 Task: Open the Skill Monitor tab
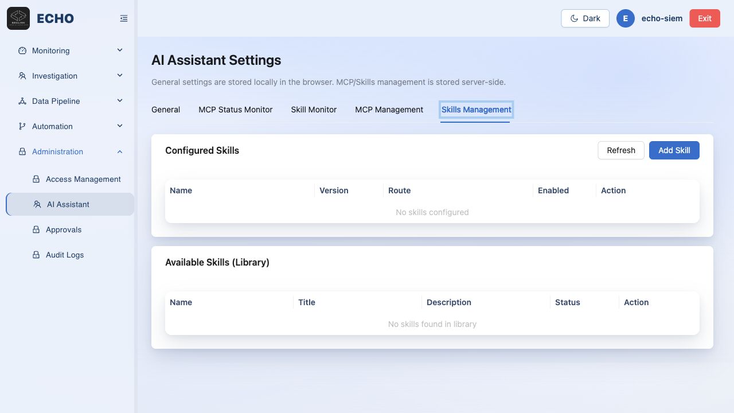[x=314, y=110]
